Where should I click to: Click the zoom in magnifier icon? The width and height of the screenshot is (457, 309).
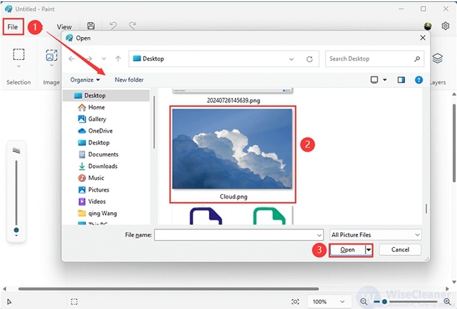[x=447, y=301]
